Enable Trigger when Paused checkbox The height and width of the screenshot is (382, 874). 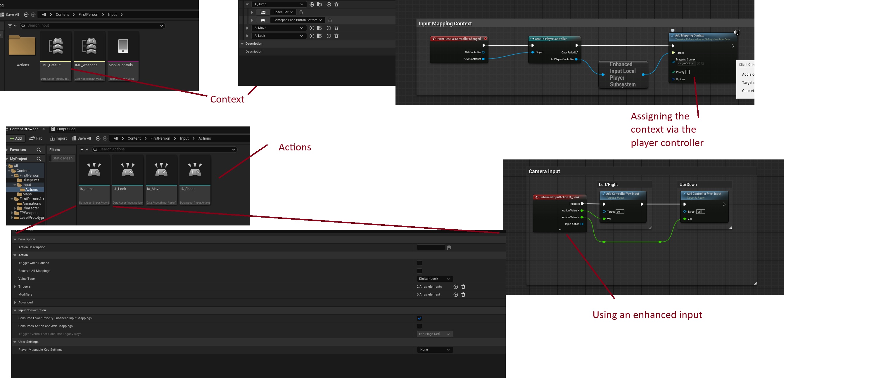click(x=419, y=263)
